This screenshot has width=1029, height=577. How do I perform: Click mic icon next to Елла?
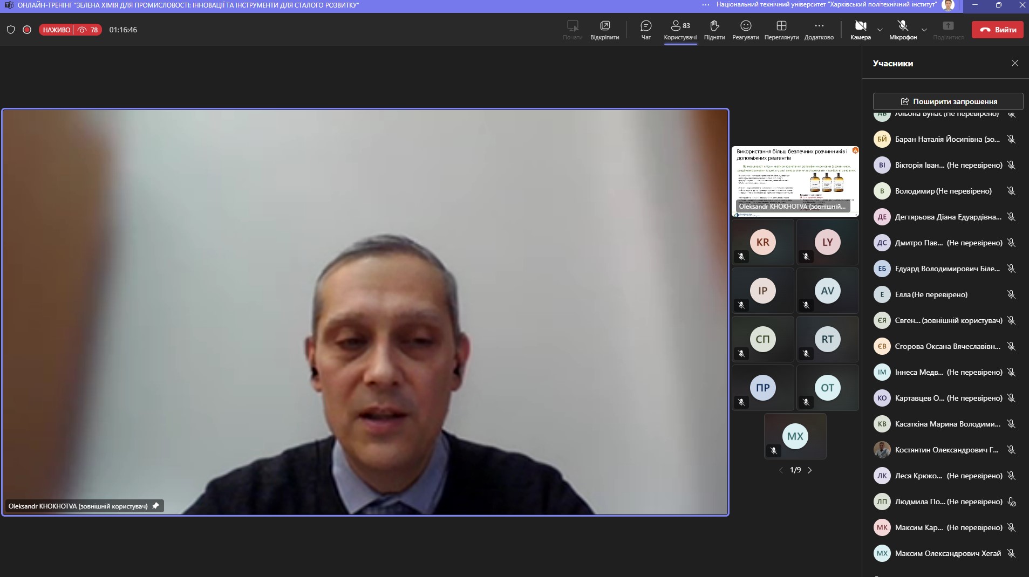(x=1012, y=294)
